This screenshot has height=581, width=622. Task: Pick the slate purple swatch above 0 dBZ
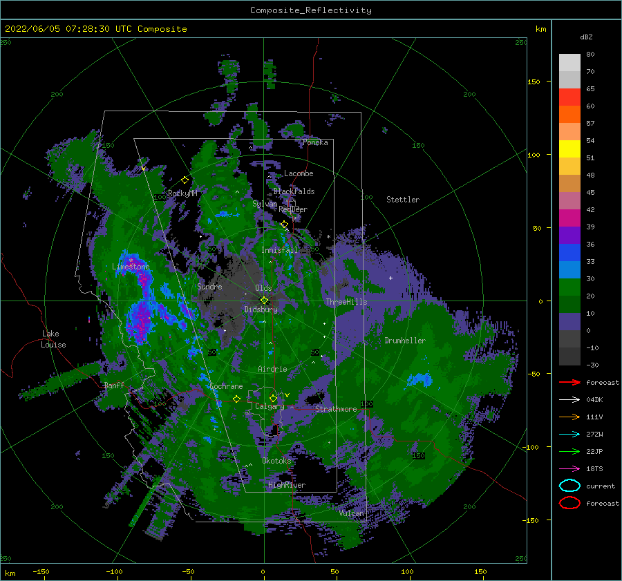[x=569, y=322]
